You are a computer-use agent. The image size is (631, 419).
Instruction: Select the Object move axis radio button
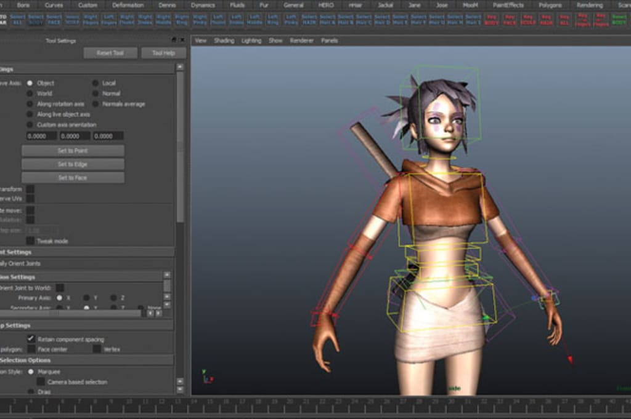(30, 83)
